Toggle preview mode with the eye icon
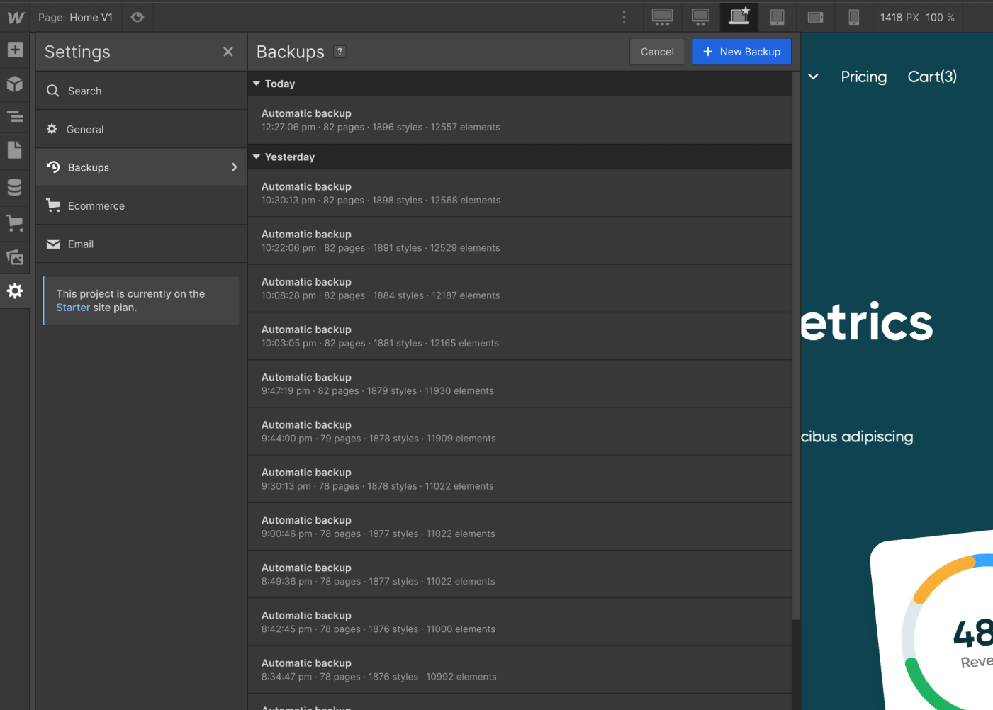Screen dimensions: 993x710 tap(138, 17)
